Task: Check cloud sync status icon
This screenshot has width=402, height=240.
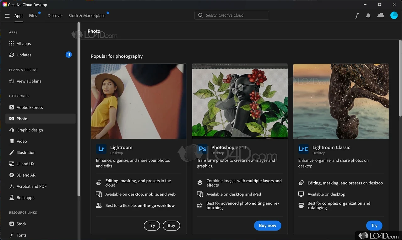Action: 381,15
